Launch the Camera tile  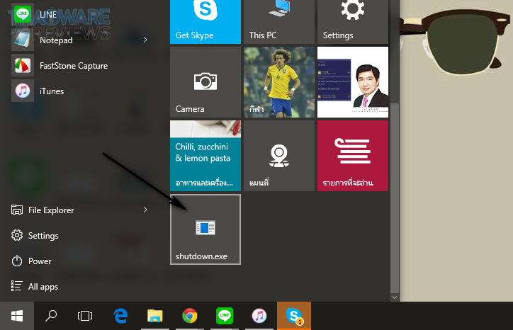[205, 82]
